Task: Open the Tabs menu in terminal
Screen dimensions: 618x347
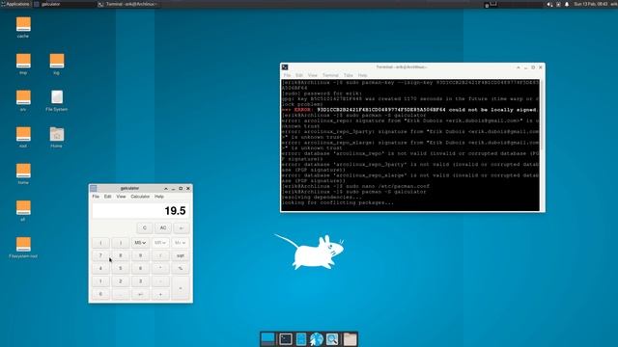Action: (x=348, y=75)
